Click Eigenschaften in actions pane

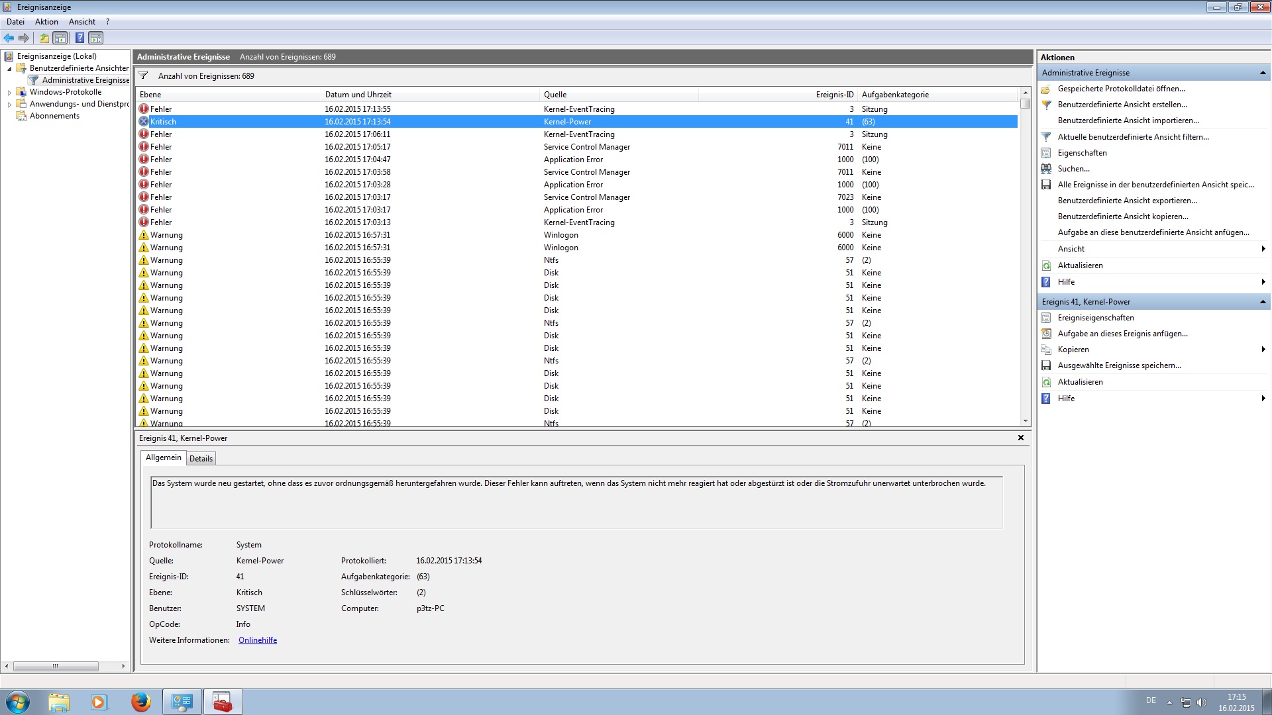(x=1082, y=153)
